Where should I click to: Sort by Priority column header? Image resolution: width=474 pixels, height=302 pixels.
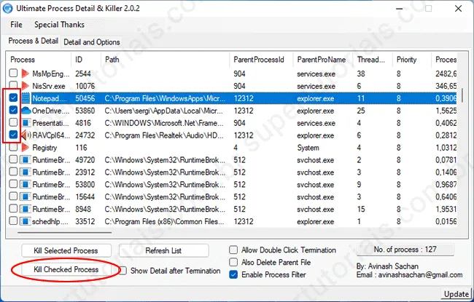tap(412, 60)
